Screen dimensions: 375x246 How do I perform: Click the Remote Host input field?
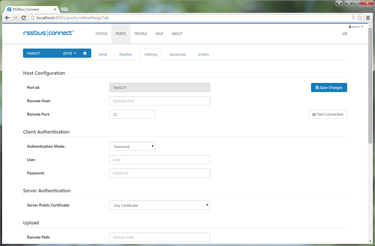(159, 101)
